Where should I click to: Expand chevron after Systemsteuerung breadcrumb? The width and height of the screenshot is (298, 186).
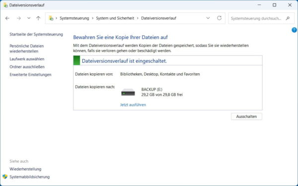[92, 18]
